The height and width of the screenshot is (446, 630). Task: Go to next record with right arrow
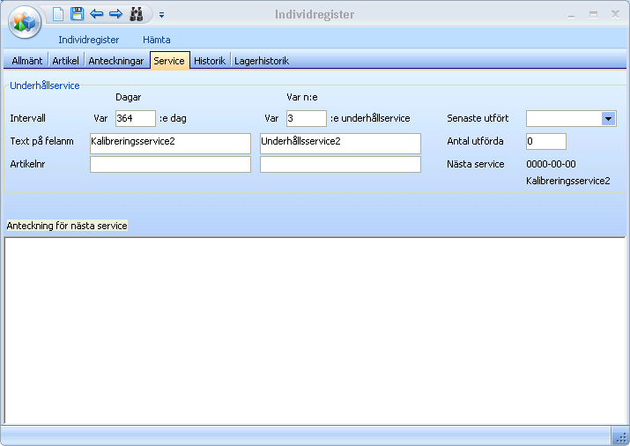[x=115, y=14]
